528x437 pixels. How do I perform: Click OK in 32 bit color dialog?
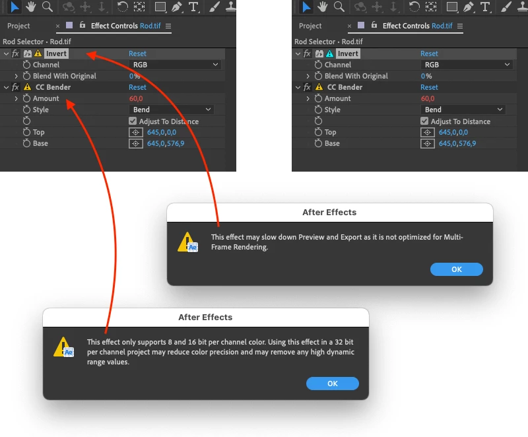tap(333, 383)
